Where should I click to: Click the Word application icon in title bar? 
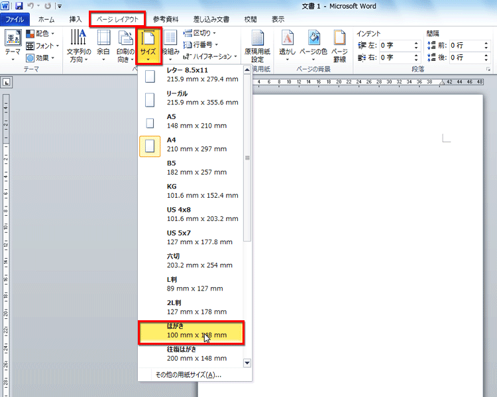pyautogui.click(x=5, y=5)
